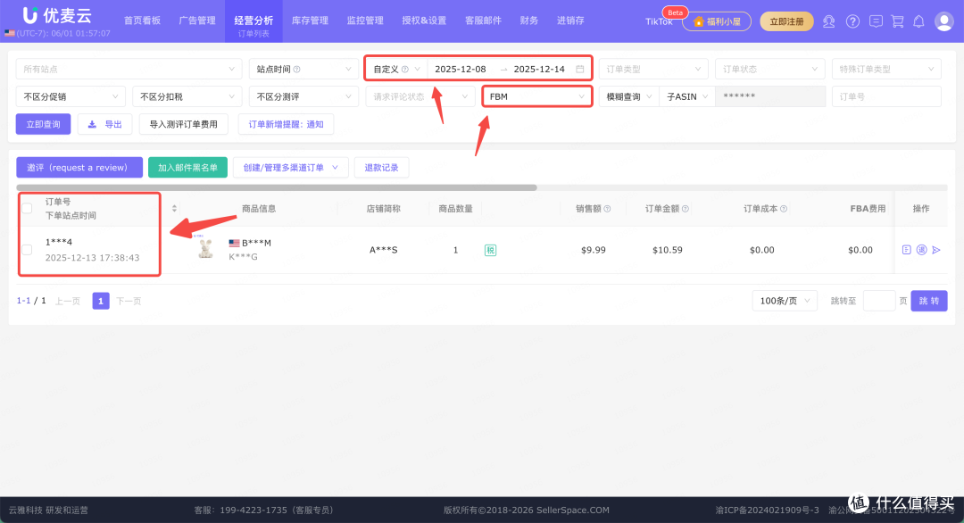Open 进销存 menu
This screenshot has height=523, width=964.
tap(570, 21)
